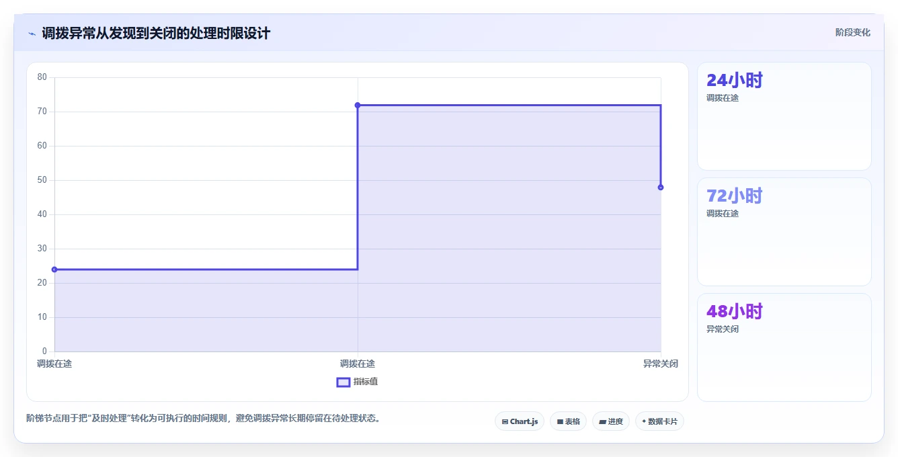Click the 阶段变化 label in the header
Screen dimensions: 898x457
[x=852, y=32]
